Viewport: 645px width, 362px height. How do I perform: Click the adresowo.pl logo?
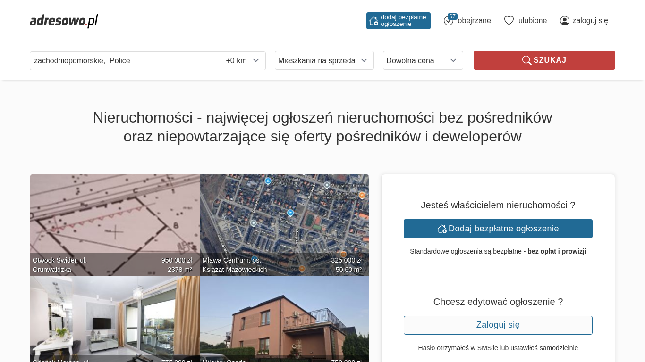(x=64, y=21)
